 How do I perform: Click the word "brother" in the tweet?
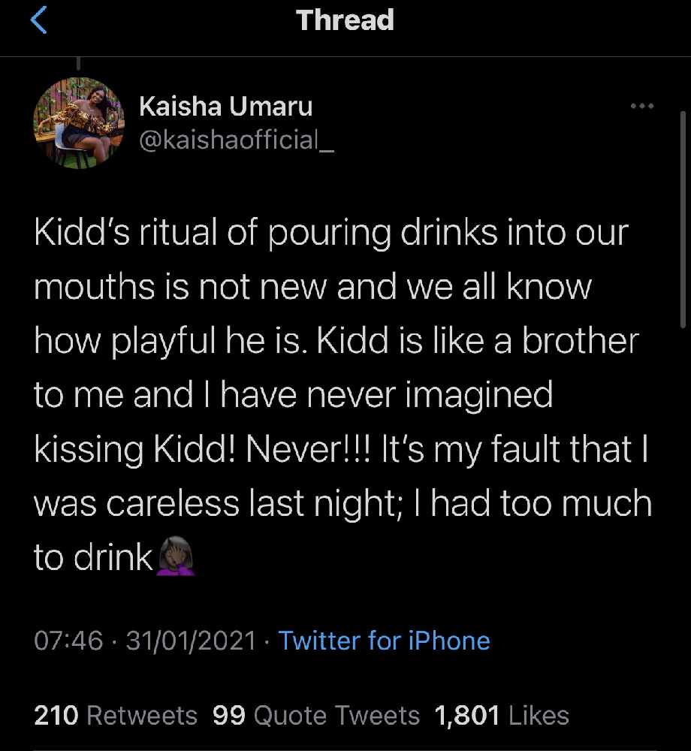click(x=580, y=341)
